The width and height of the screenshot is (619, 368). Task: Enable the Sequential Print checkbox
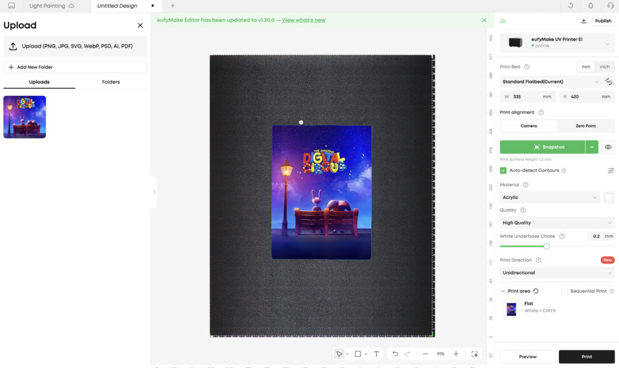pos(565,291)
